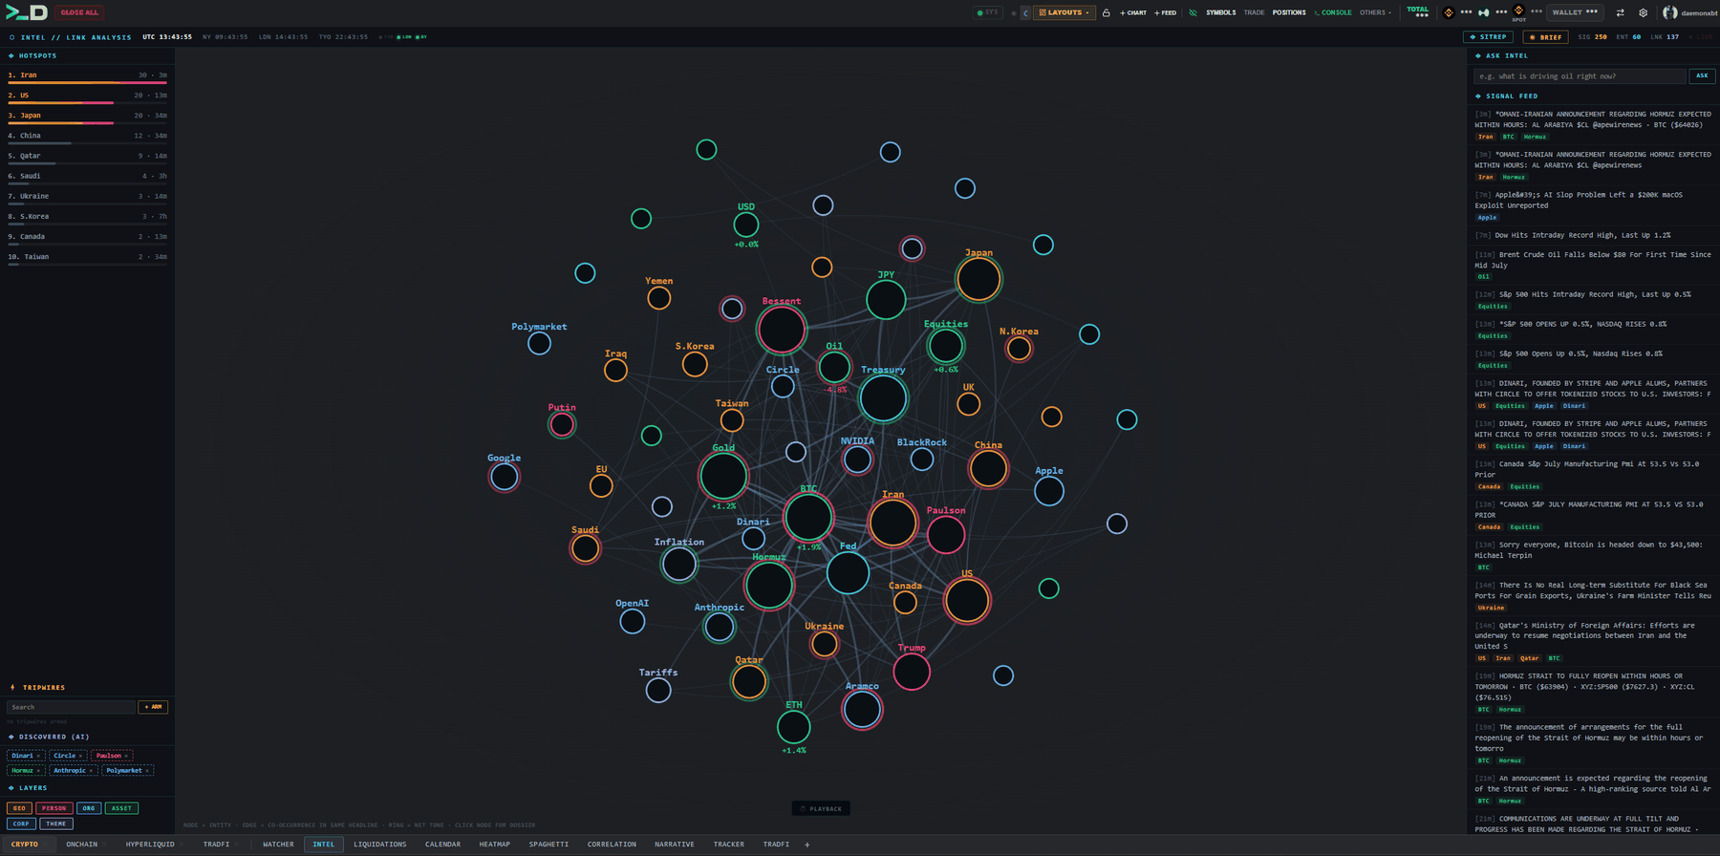Remove the Dinari discovered tag
This screenshot has width=1720, height=856.
38,756
